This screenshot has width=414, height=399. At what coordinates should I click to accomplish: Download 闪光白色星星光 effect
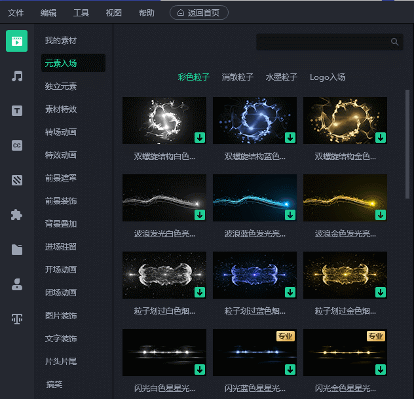[x=200, y=370]
